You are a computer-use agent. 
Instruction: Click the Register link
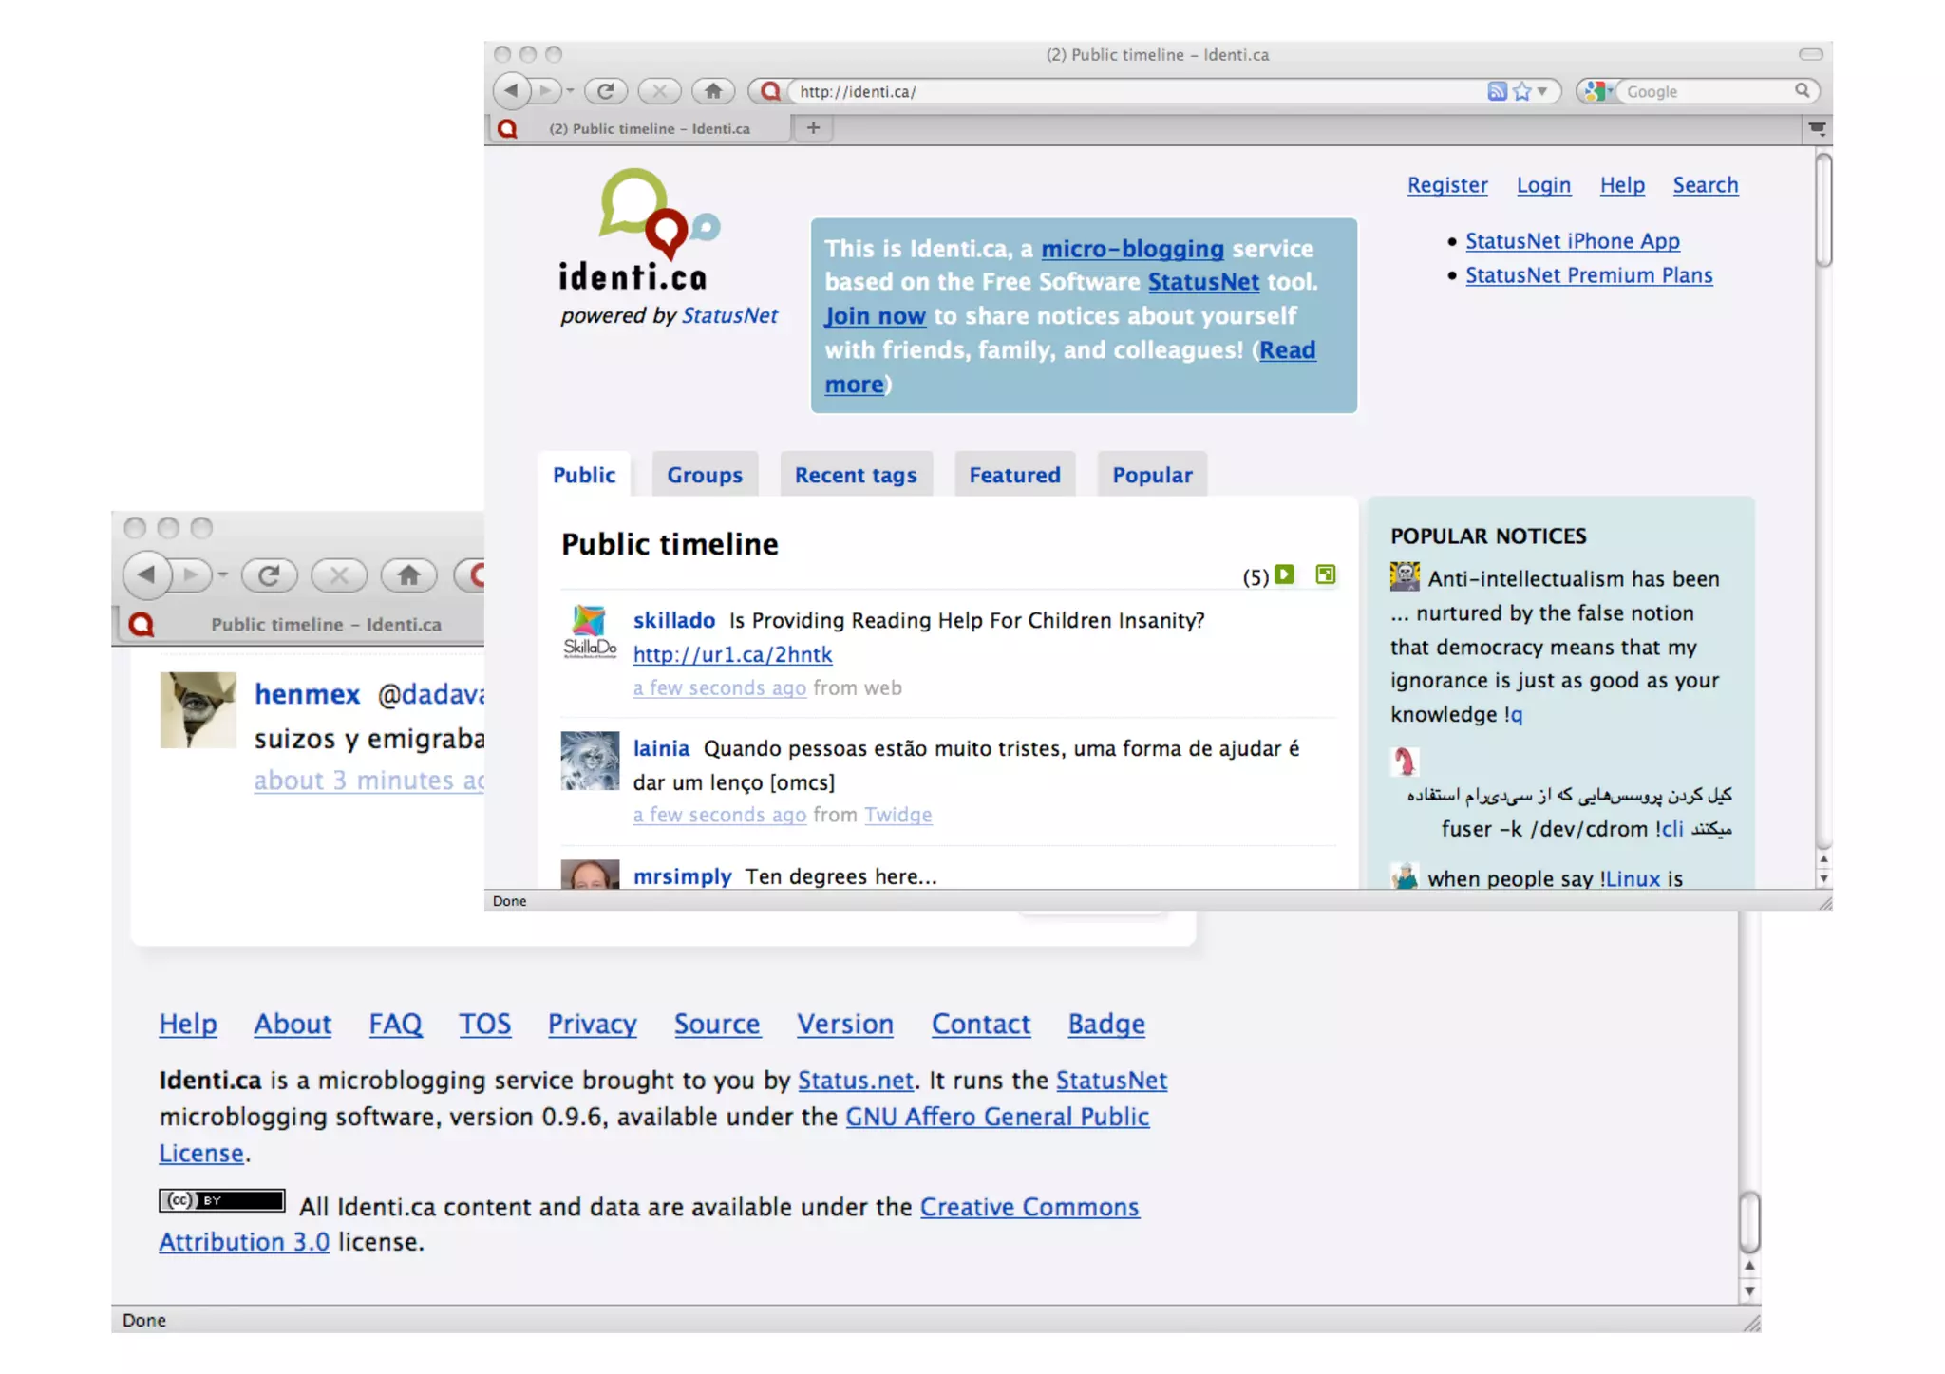(1446, 185)
